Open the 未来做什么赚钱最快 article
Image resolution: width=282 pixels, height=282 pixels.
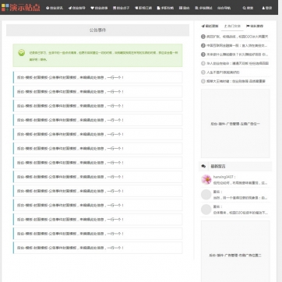pos(237,55)
